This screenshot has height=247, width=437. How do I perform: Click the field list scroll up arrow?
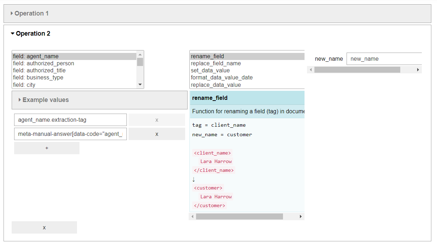coord(140,54)
